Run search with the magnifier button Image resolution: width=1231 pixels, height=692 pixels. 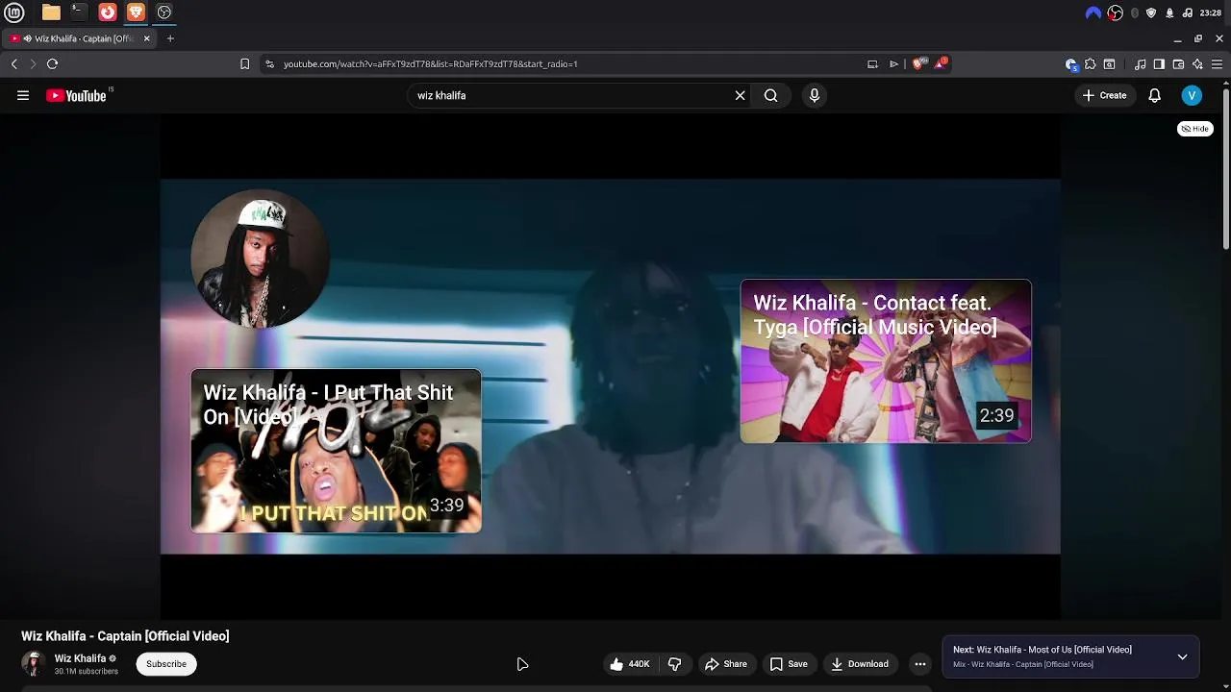click(771, 95)
